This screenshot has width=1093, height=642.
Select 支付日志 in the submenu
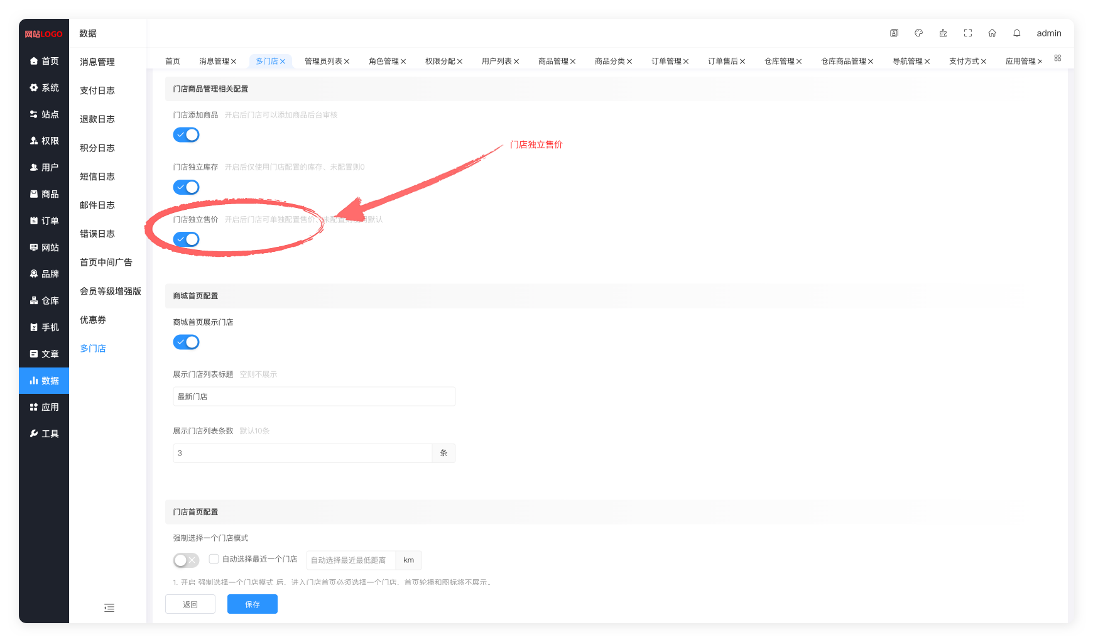click(97, 90)
